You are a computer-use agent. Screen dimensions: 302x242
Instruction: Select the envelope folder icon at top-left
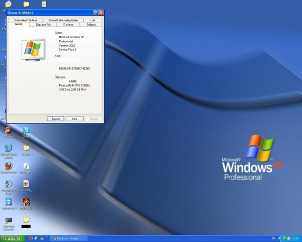pyautogui.click(x=8, y=4)
